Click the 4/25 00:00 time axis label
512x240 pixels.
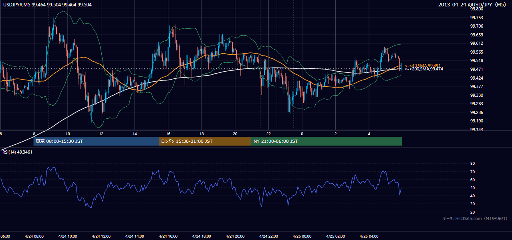coord(302,236)
